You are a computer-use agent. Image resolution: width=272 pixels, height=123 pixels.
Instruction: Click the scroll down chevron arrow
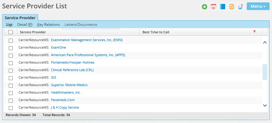tap(265, 105)
